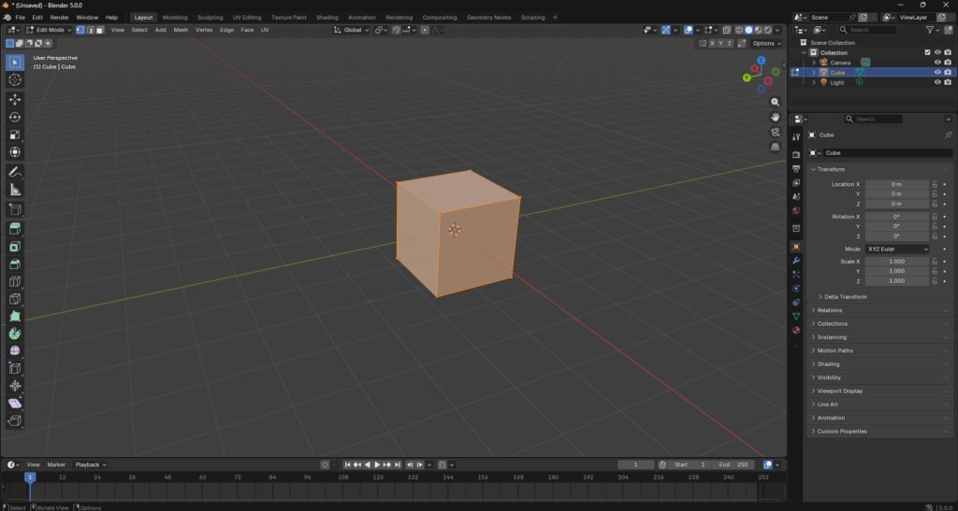This screenshot has width=958, height=511.
Task: Select the Measure tool
Action: (x=15, y=190)
